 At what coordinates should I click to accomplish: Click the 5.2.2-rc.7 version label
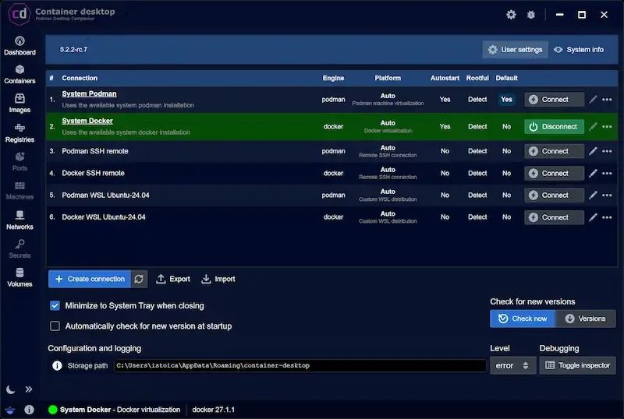[x=73, y=50]
